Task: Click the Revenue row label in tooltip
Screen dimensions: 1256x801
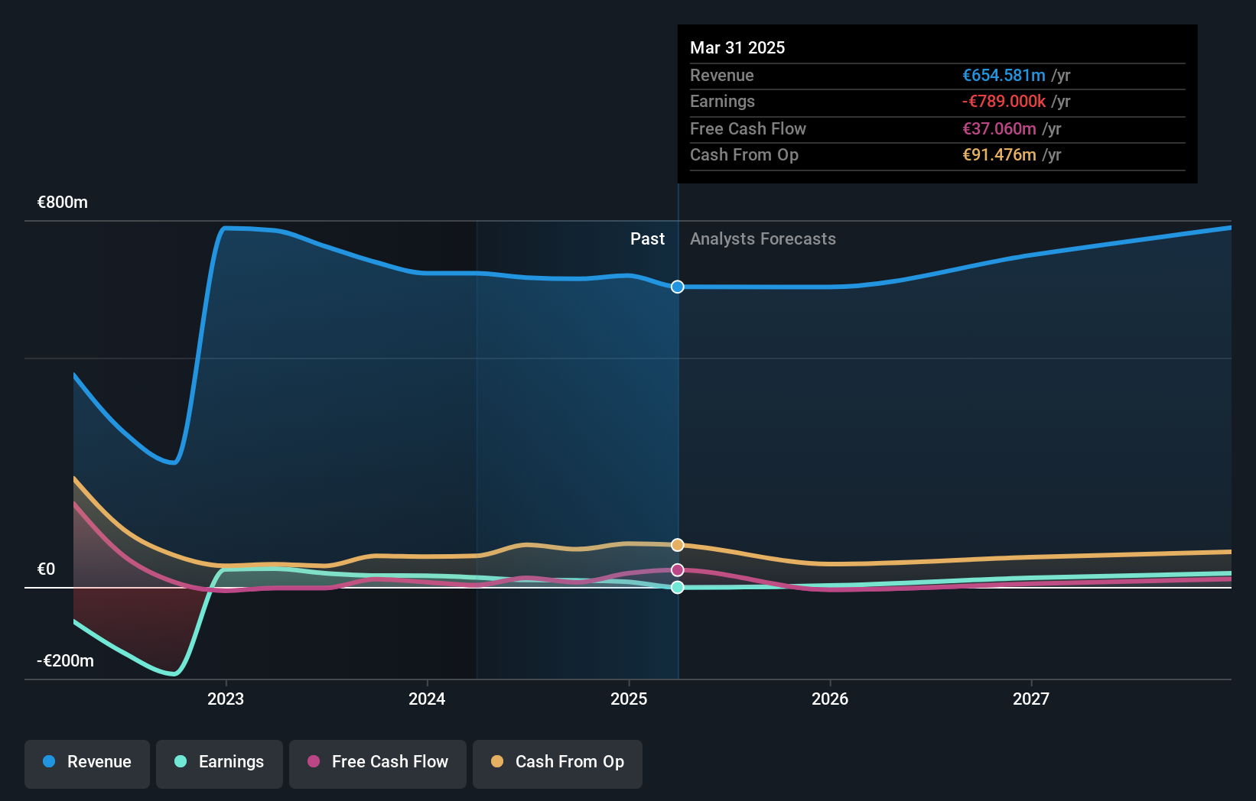Action: [722, 76]
